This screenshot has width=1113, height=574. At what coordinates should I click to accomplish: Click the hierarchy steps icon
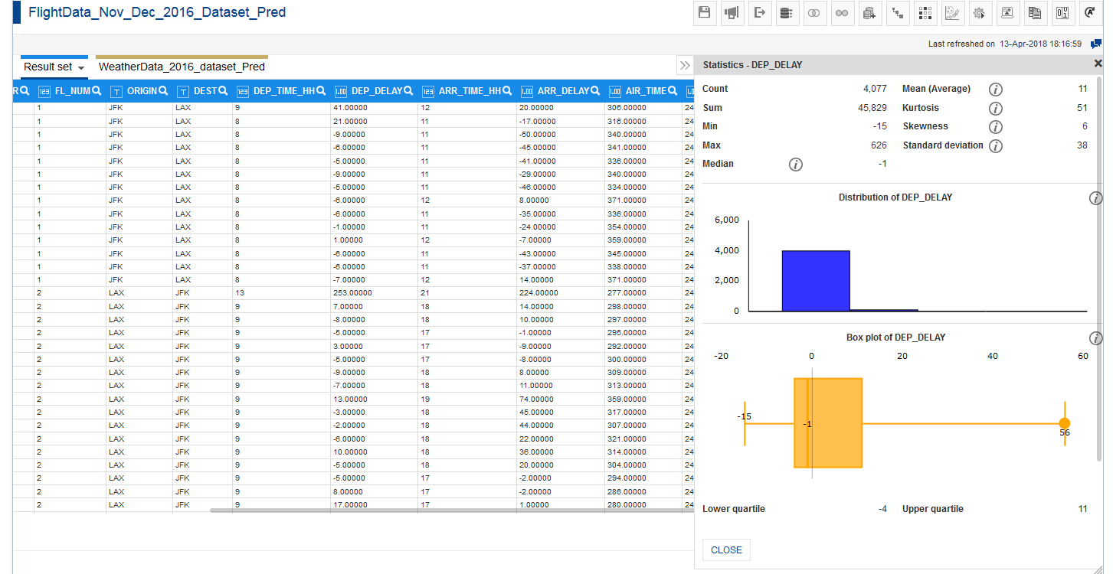coord(898,13)
